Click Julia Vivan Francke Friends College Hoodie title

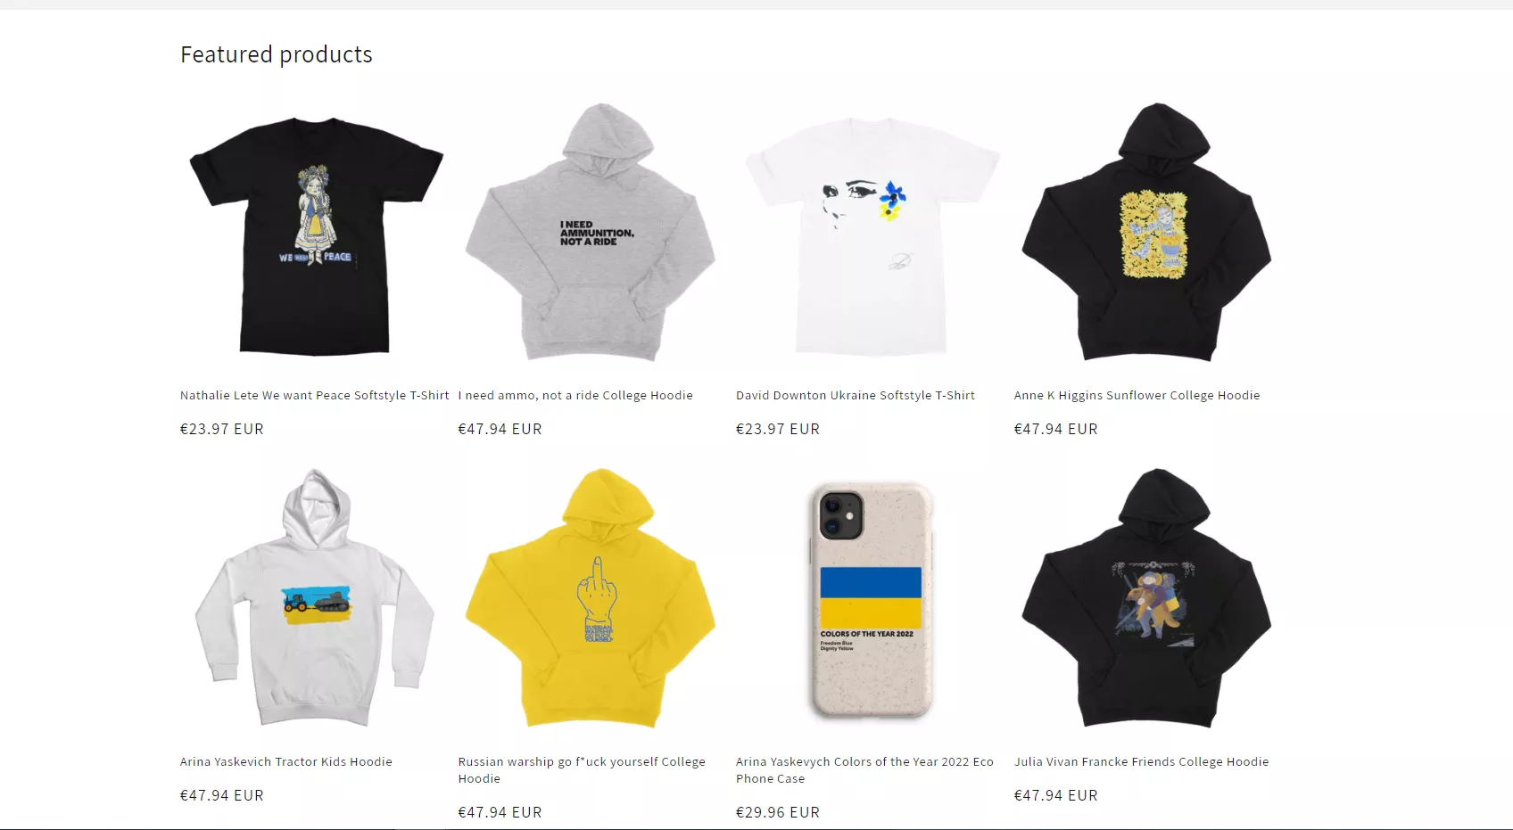1141,761
